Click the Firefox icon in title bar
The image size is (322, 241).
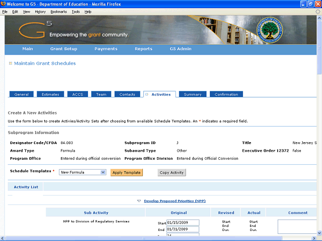[3, 4]
